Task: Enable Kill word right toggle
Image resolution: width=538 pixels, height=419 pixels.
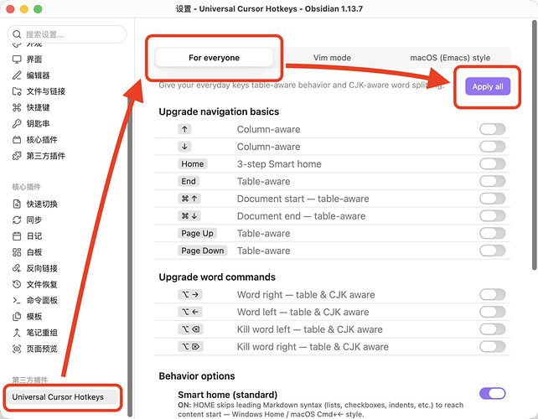Action: click(x=493, y=347)
